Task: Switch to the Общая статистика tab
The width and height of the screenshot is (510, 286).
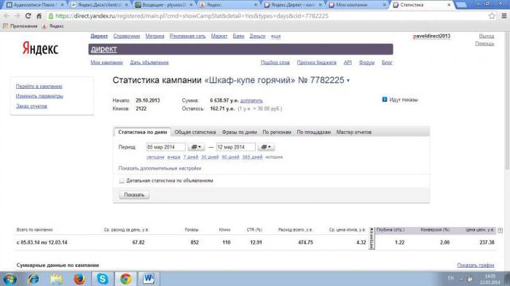Action: (x=195, y=132)
